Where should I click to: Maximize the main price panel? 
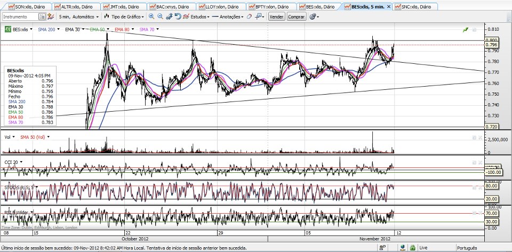click(475, 30)
